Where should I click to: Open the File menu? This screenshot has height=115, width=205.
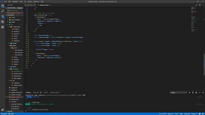click(x=5, y=2)
